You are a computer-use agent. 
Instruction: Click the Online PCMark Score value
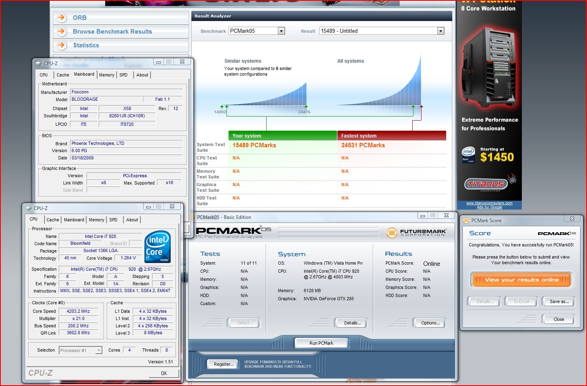[432, 263]
